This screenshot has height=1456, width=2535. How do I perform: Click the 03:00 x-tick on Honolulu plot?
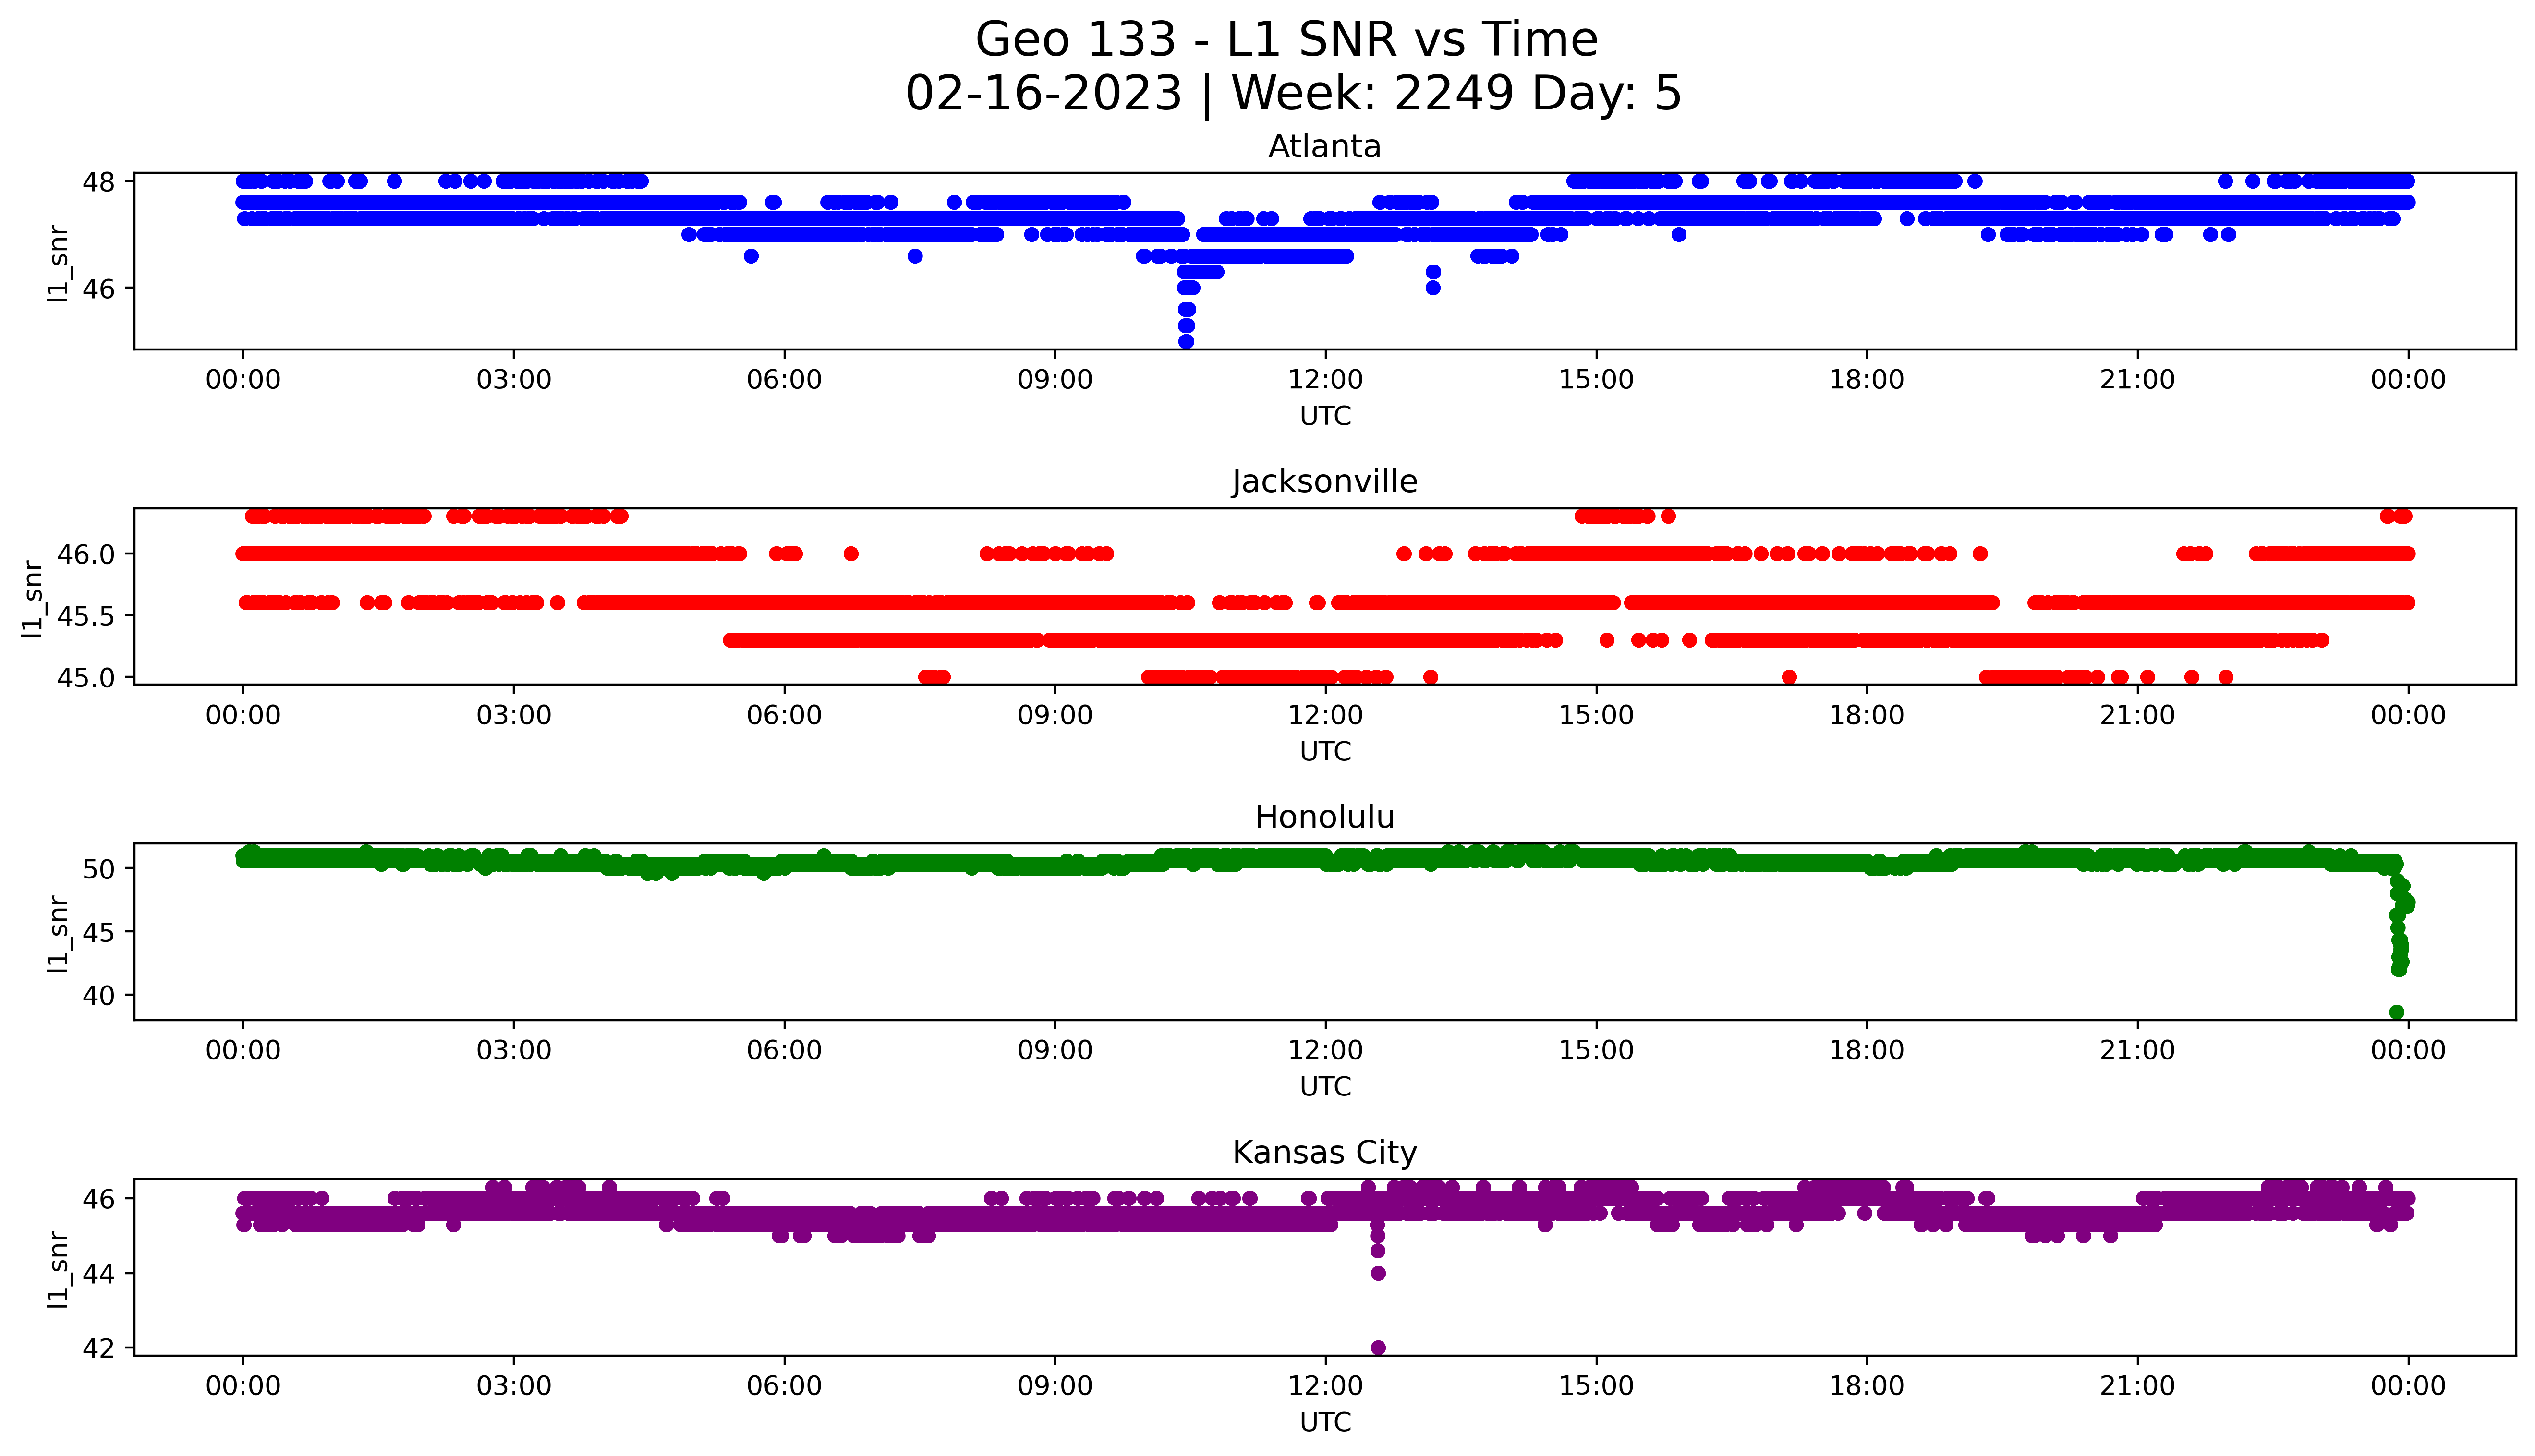coord(514,1050)
